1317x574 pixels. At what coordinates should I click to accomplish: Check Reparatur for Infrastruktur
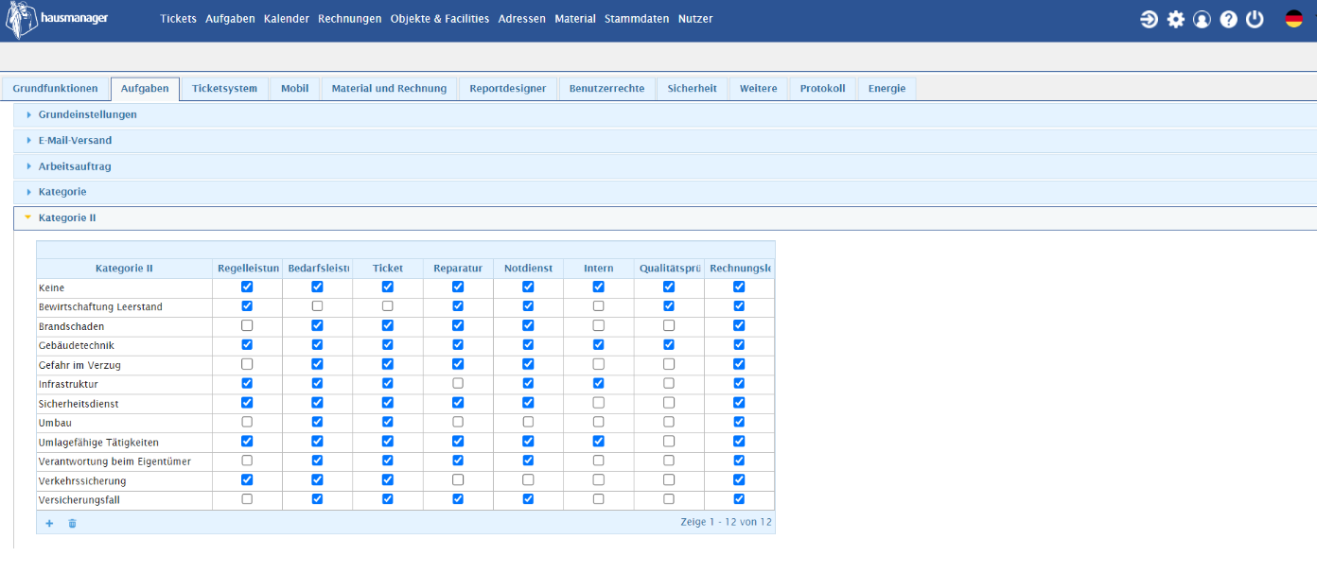pyautogui.click(x=458, y=384)
